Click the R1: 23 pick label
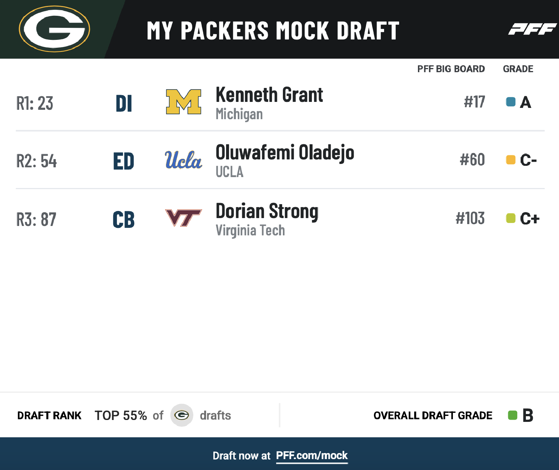559x470 pixels. (35, 103)
